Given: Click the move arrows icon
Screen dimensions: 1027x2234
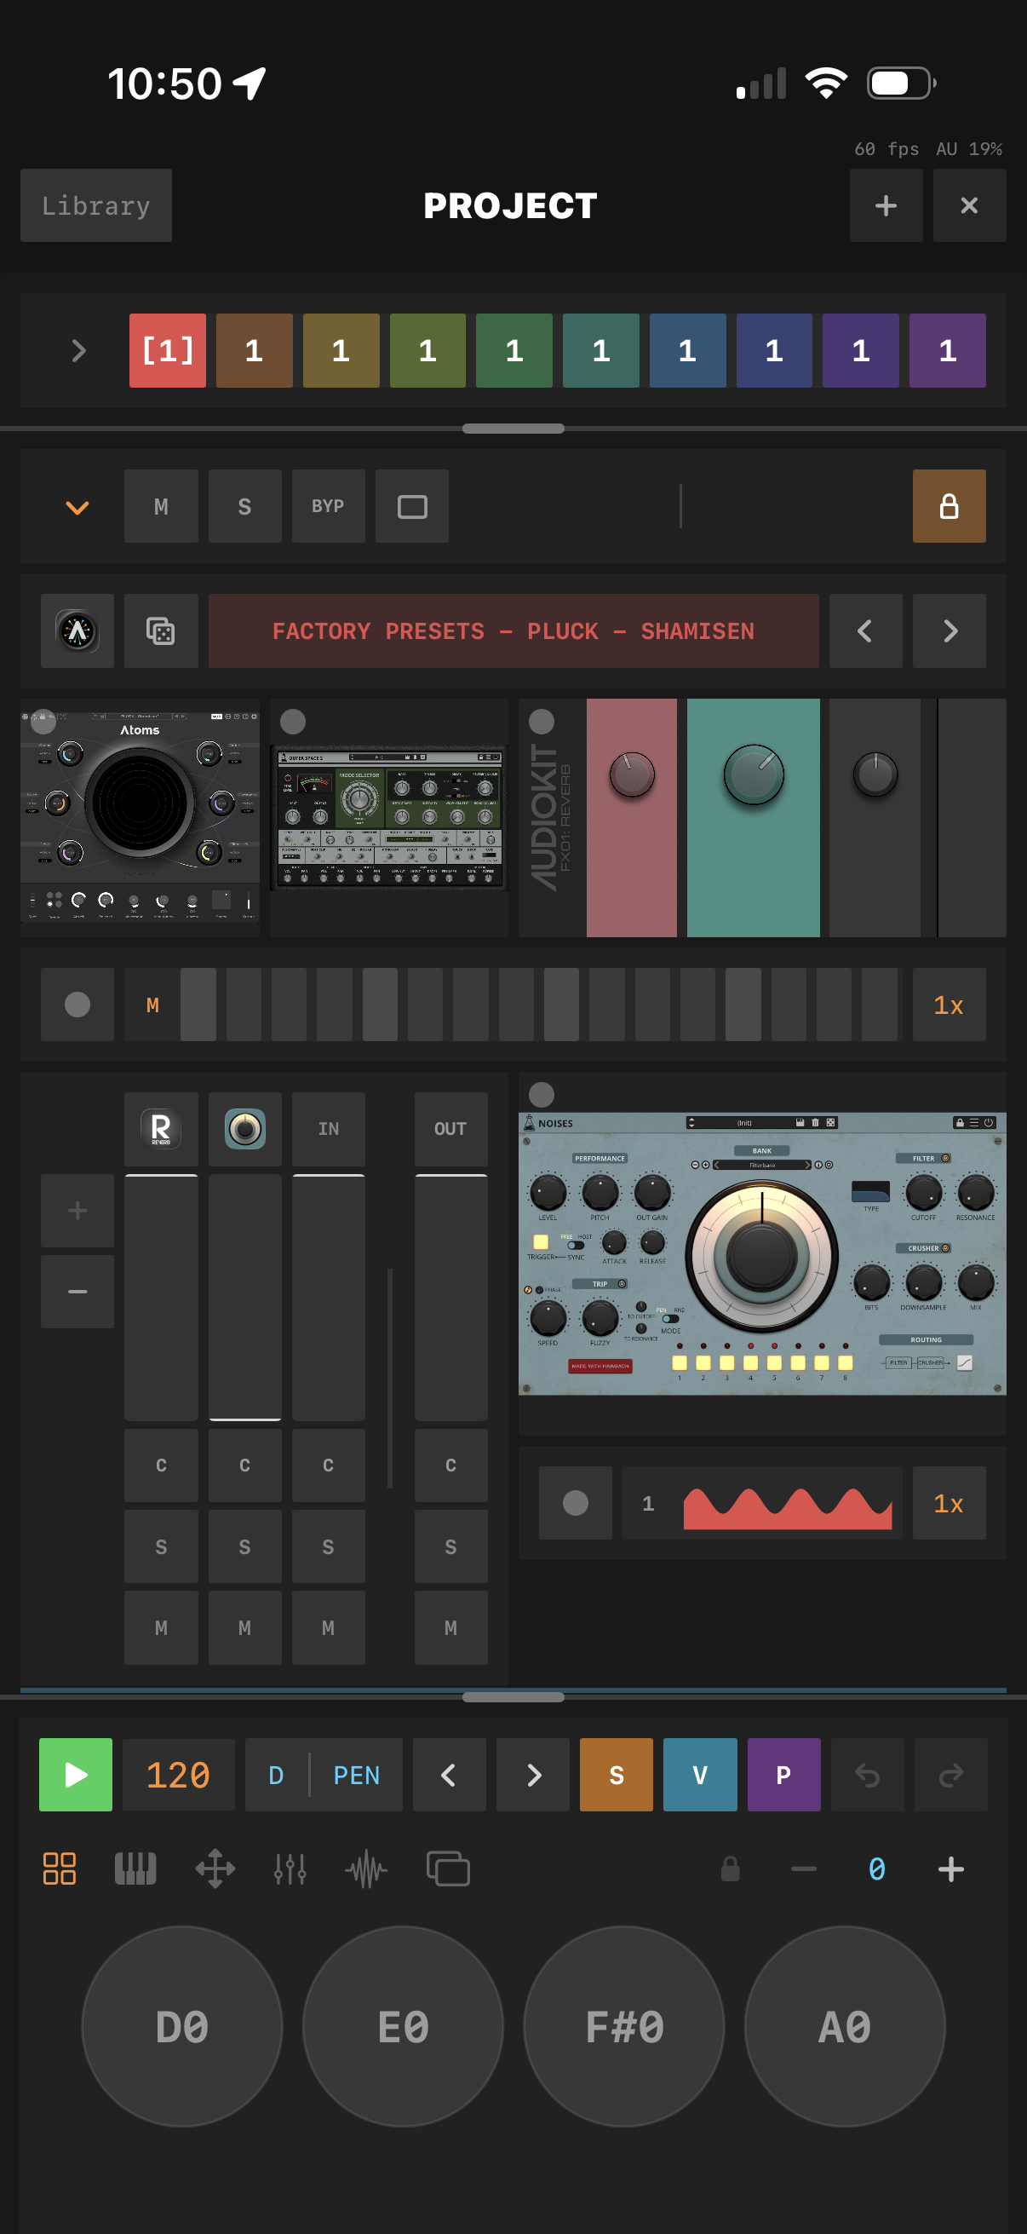Looking at the screenshot, I should coord(215,1868).
